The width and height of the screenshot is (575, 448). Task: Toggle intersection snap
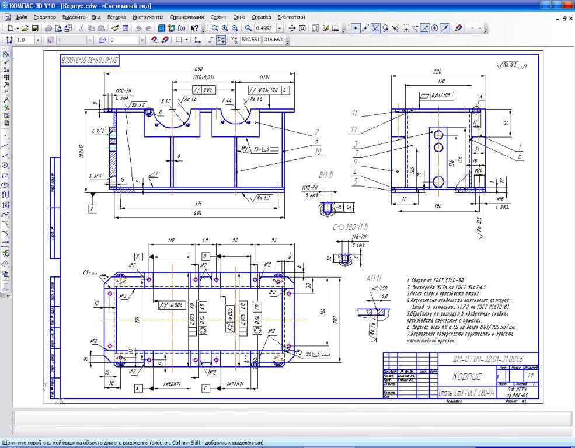375,28
